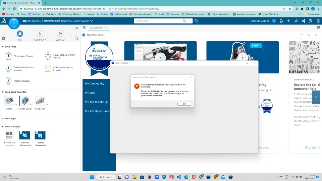Open the Gmail bookmark
This screenshot has width=322, height=181.
tap(159, 14)
